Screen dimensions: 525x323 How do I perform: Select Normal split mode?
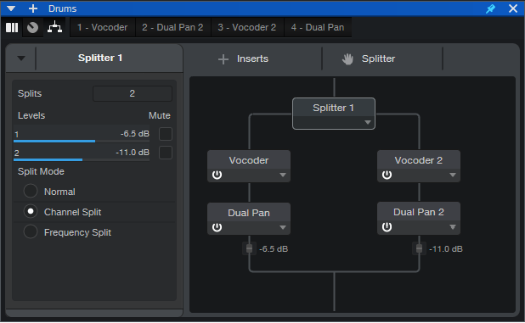[31, 192]
